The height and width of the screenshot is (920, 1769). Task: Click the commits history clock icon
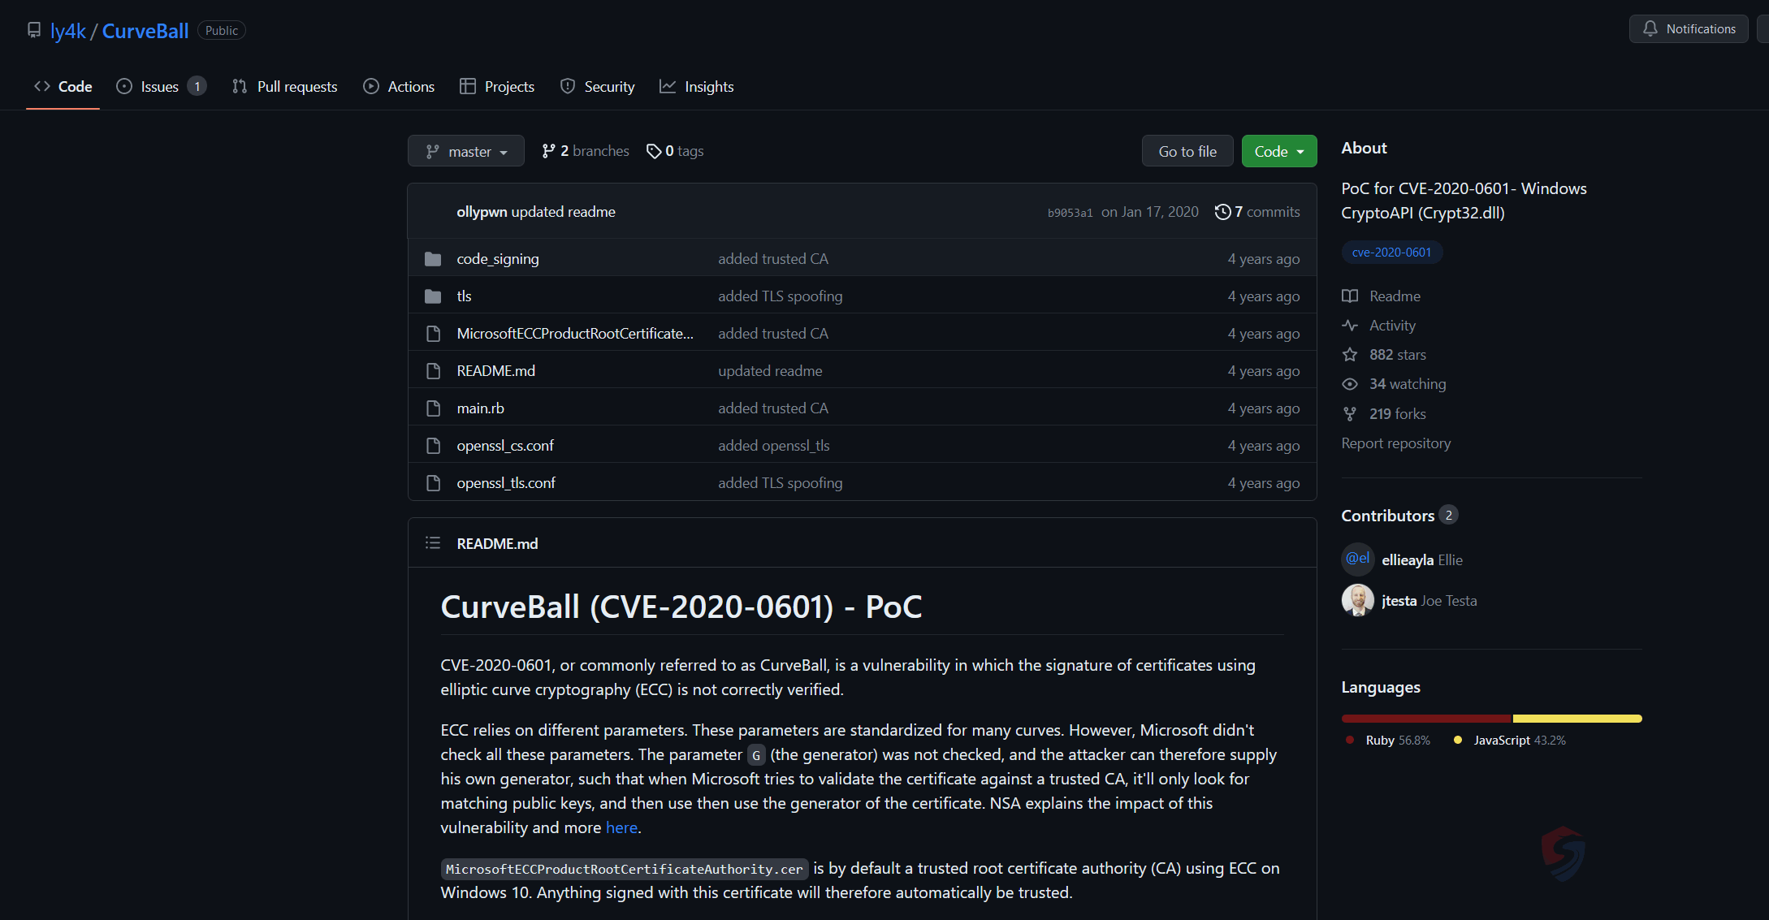[x=1222, y=212]
